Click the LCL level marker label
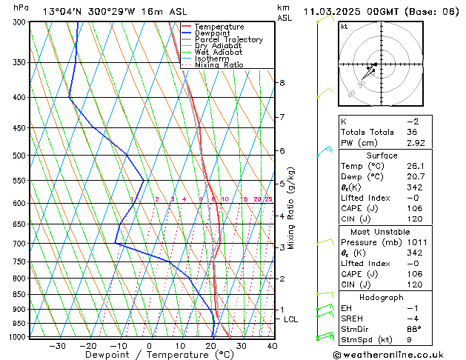Viewport: 466px width, 360px height. (x=290, y=319)
